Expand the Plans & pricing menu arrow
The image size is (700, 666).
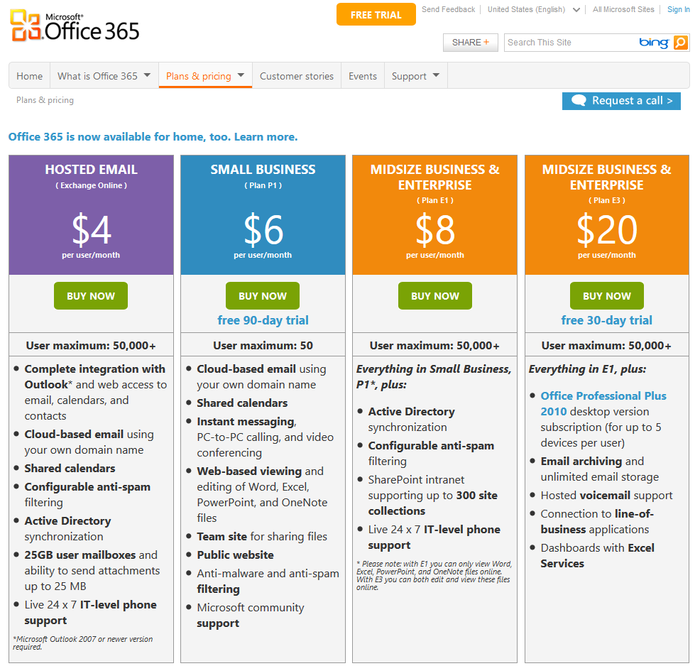241,75
